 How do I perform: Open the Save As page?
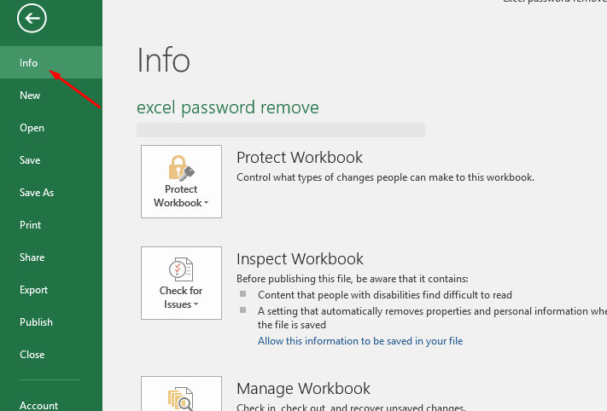pyautogui.click(x=37, y=193)
